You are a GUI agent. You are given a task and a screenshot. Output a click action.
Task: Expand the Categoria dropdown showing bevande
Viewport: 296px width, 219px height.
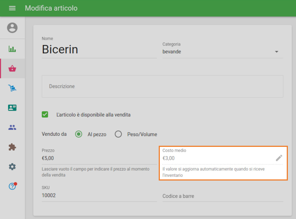click(x=223, y=51)
